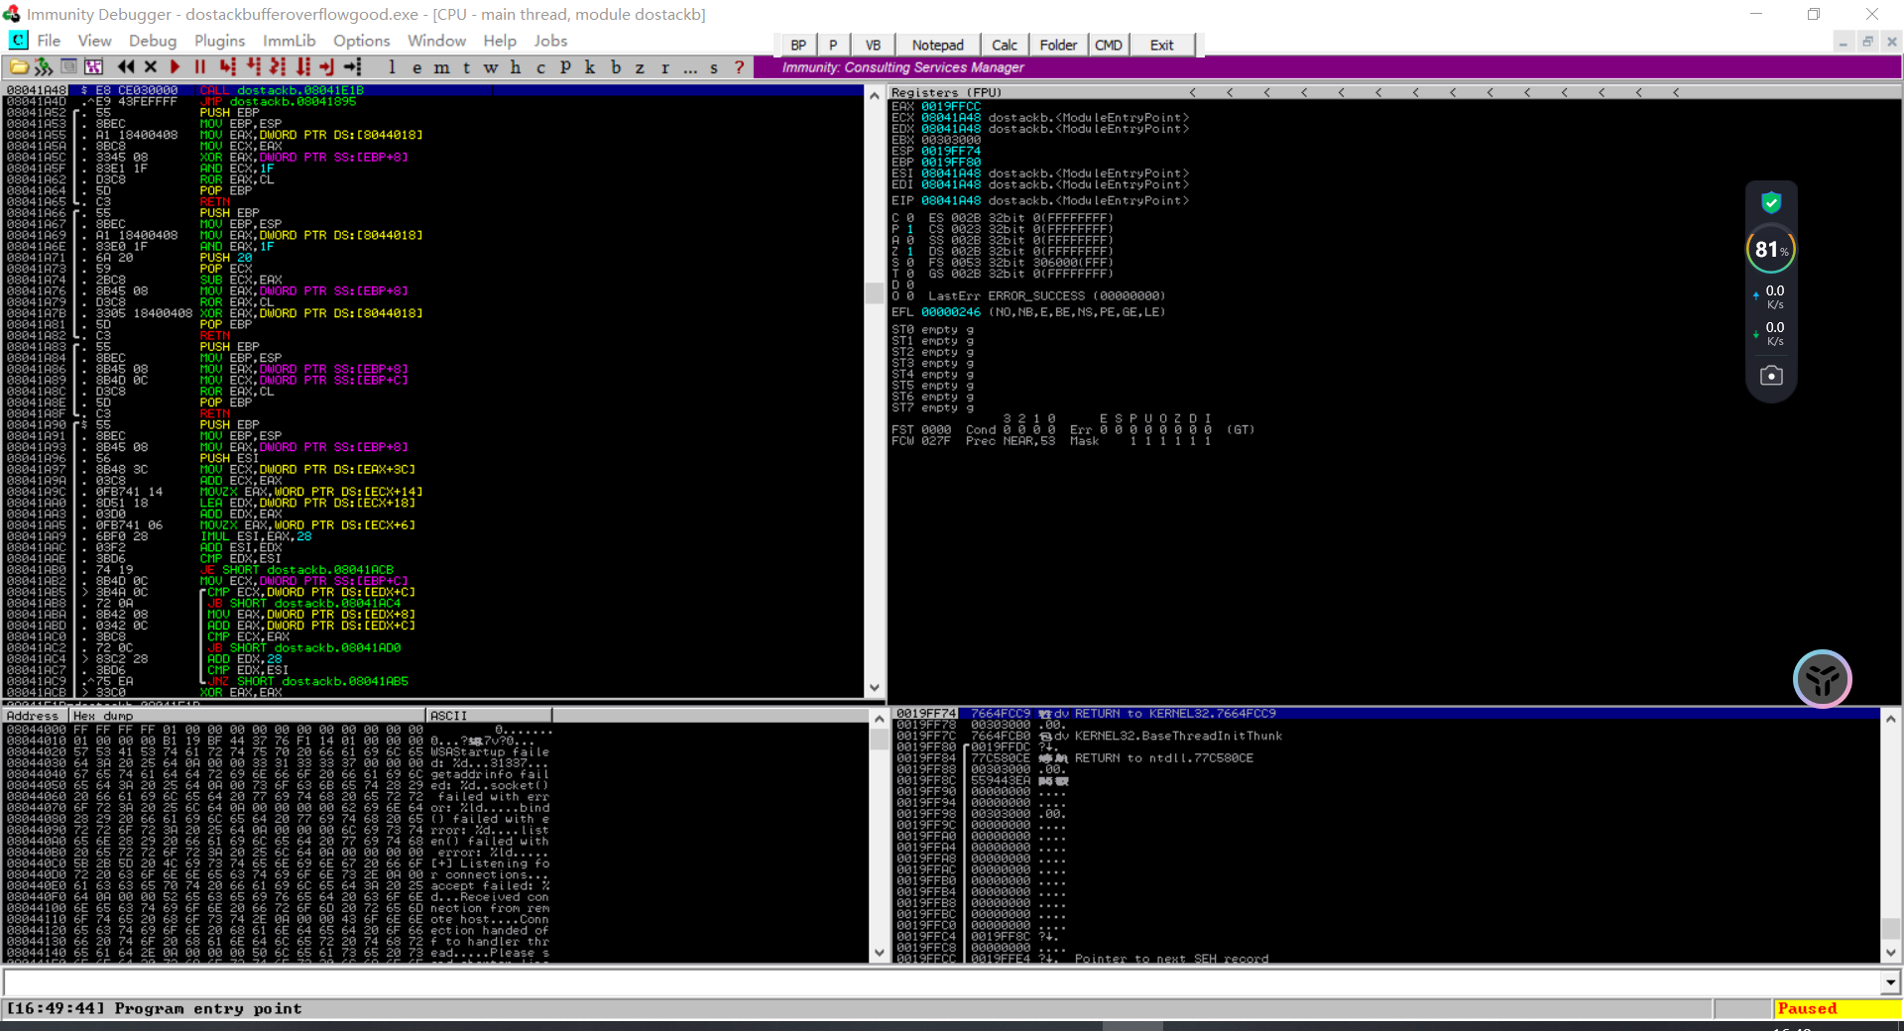Open the Jobs menu
This screenshot has width=1904, height=1031.
pos(550,41)
